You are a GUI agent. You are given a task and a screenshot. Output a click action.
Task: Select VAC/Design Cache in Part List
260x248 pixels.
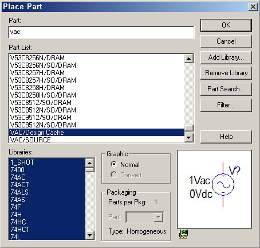coord(97,133)
